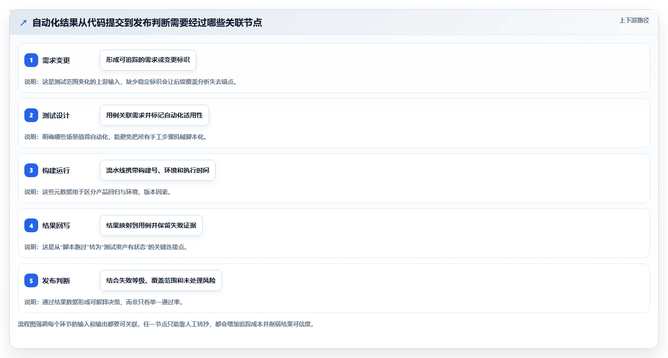Click the 结果映射到用例并保留失败证据 chip
Viewport: 668px width, 358px height.
pos(151,225)
